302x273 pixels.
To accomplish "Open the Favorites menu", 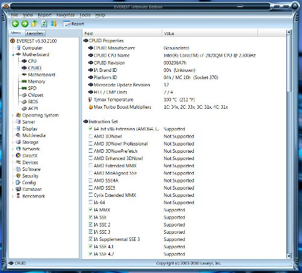I will [65, 15].
